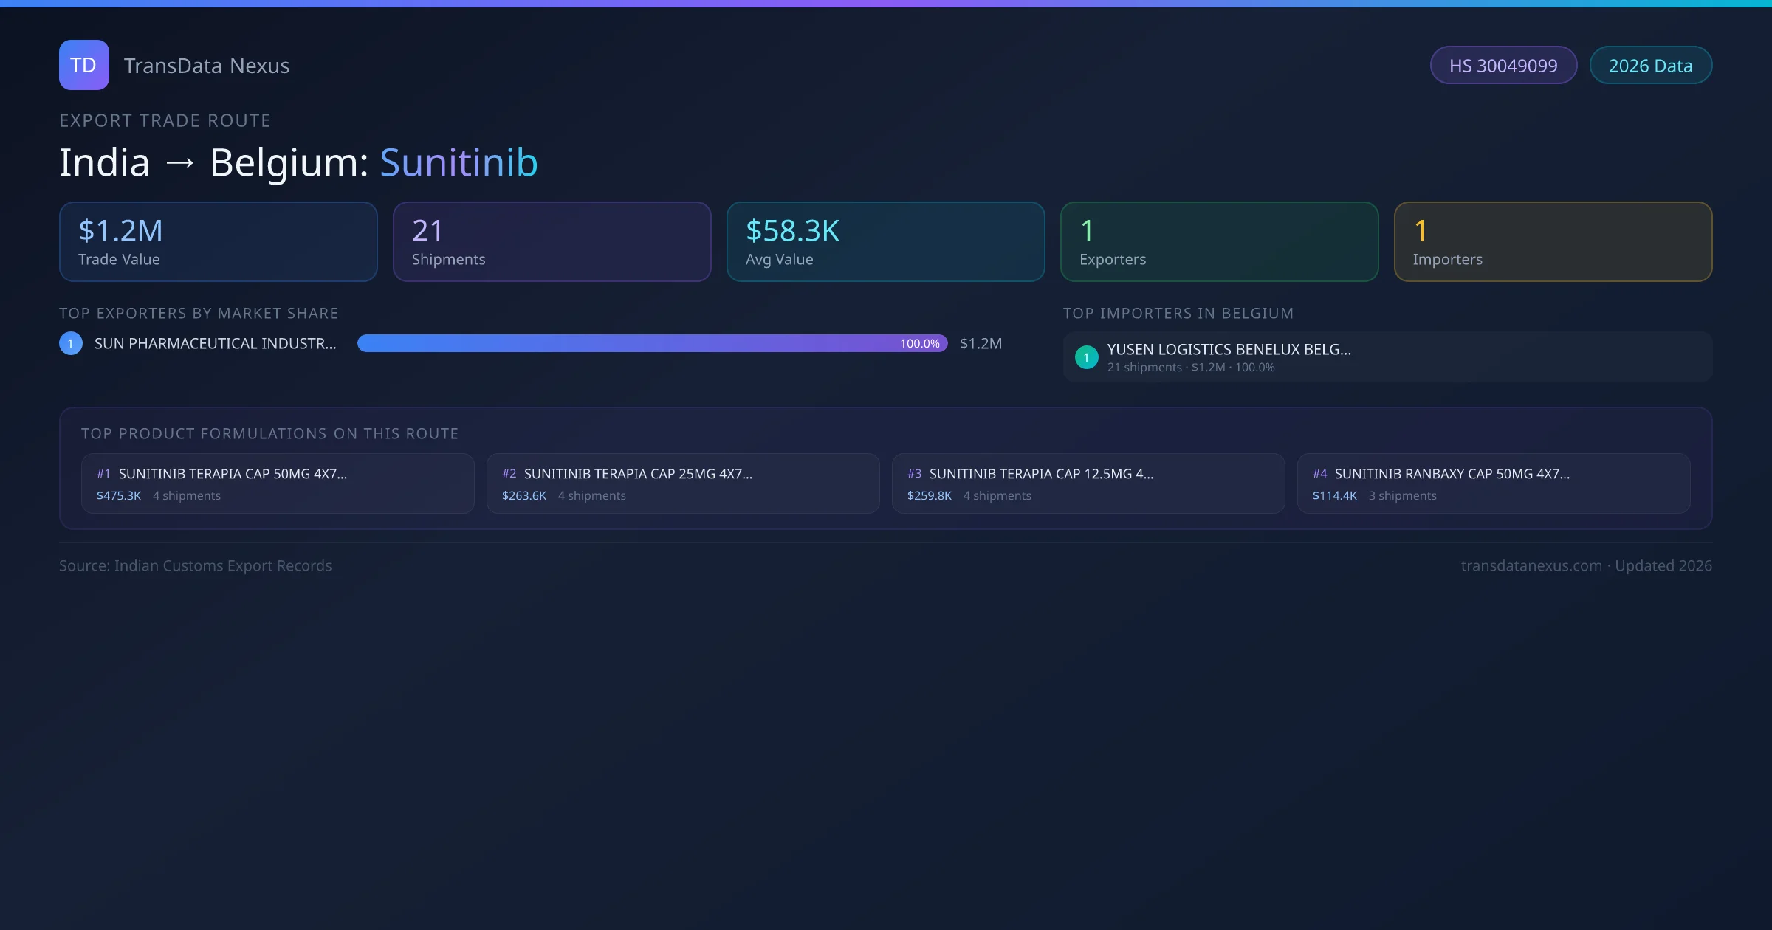Click the green rank 1 importer badge
Screen dimensions: 1772x930
point(1086,357)
